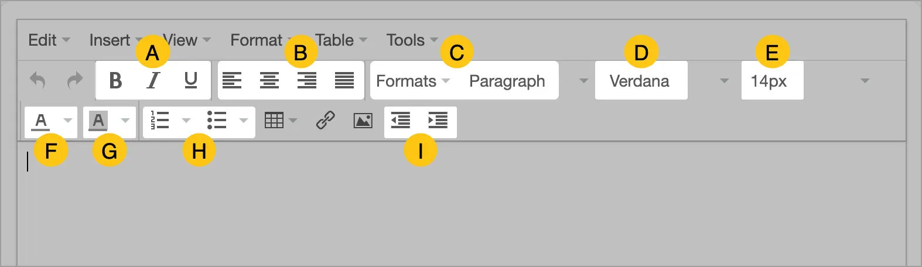
Task: Toggle bold formatting
Action: [116, 80]
